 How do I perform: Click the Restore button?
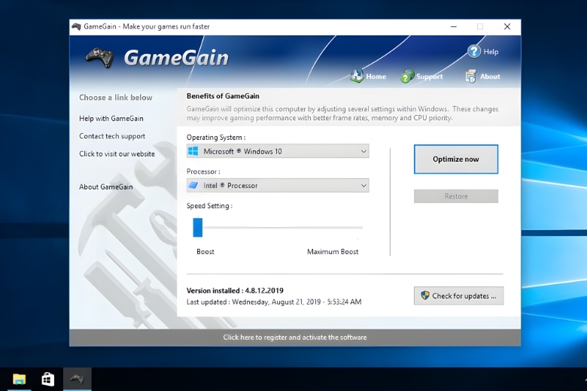pyautogui.click(x=455, y=196)
